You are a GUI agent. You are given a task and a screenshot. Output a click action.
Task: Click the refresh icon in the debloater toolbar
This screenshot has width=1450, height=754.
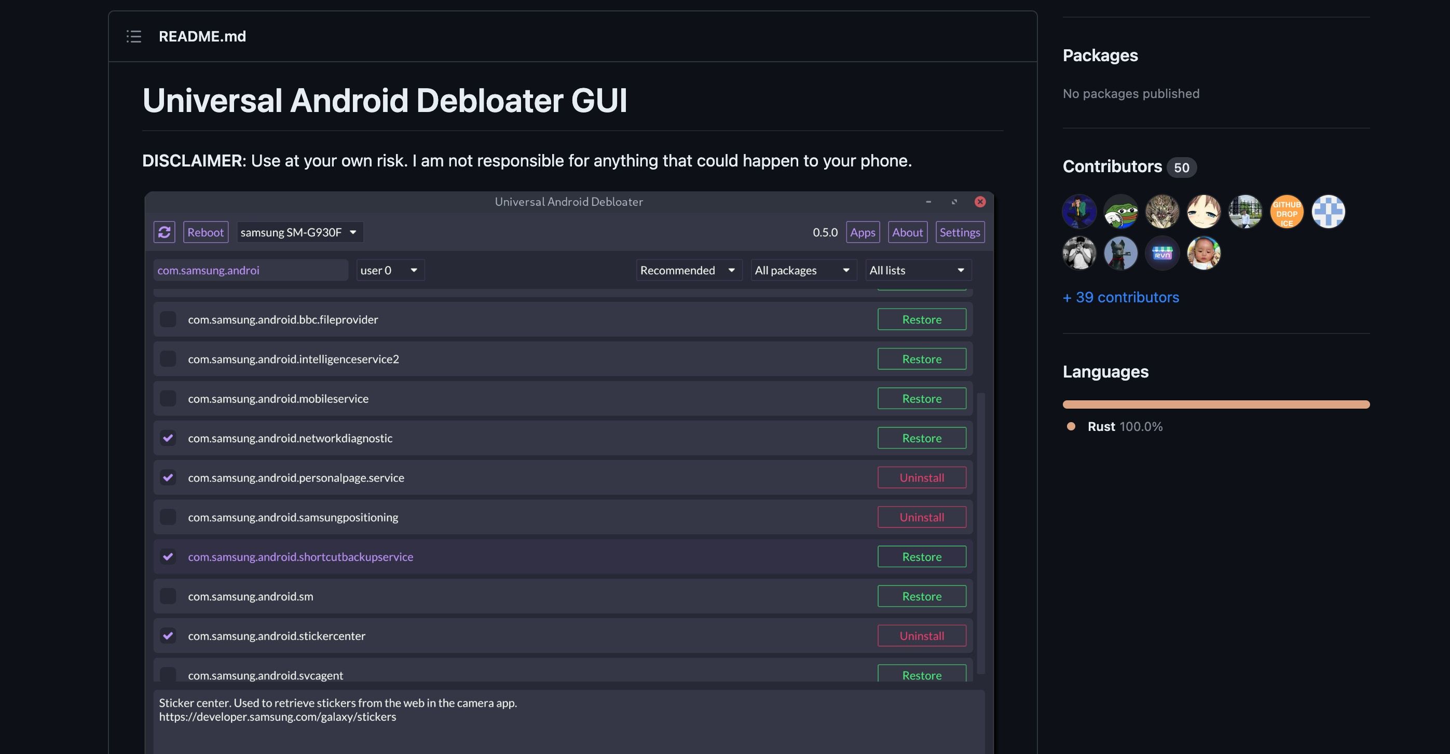click(165, 232)
